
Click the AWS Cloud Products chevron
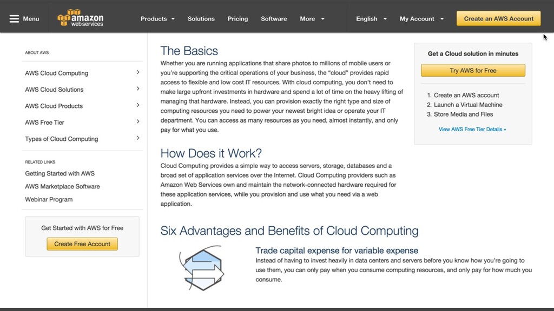pos(138,105)
